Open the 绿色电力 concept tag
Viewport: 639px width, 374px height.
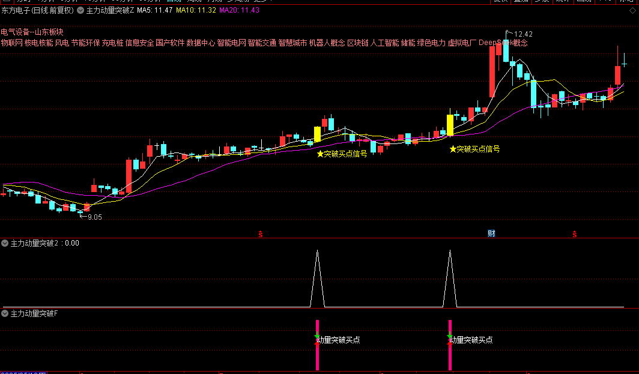pos(431,43)
